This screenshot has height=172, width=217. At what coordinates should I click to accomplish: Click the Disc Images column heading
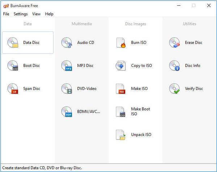click(136, 24)
